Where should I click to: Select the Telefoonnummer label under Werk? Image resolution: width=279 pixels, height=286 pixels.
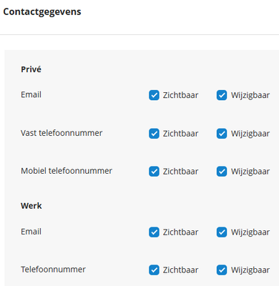click(53, 270)
